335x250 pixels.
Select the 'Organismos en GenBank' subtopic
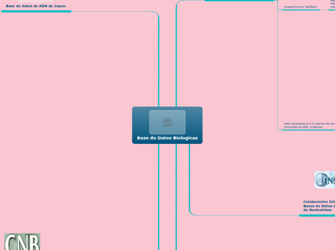pos(300,7)
